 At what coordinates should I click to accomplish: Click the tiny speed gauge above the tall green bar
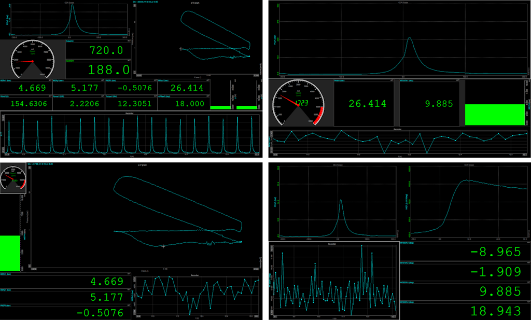click(x=13, y=178)
